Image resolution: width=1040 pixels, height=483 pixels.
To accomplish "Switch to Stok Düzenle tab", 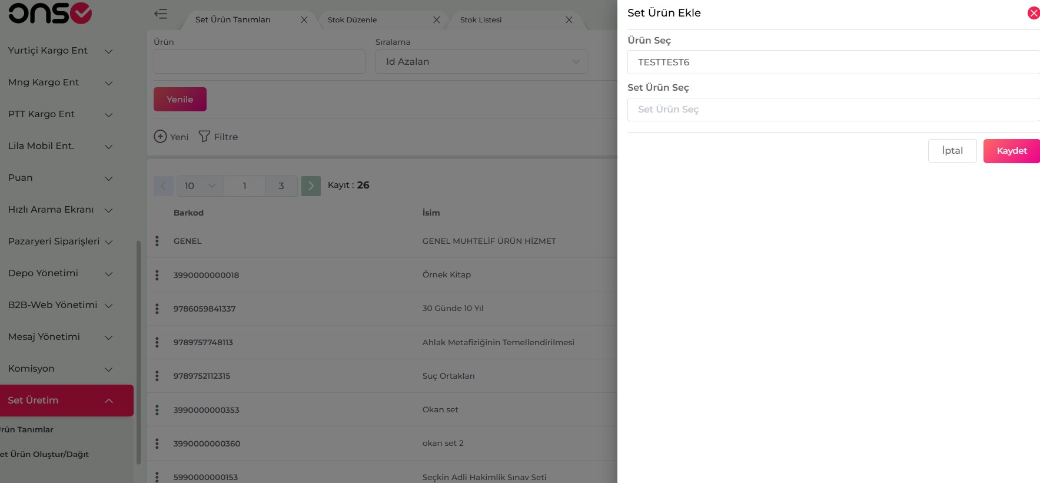I will pos(352,19).
